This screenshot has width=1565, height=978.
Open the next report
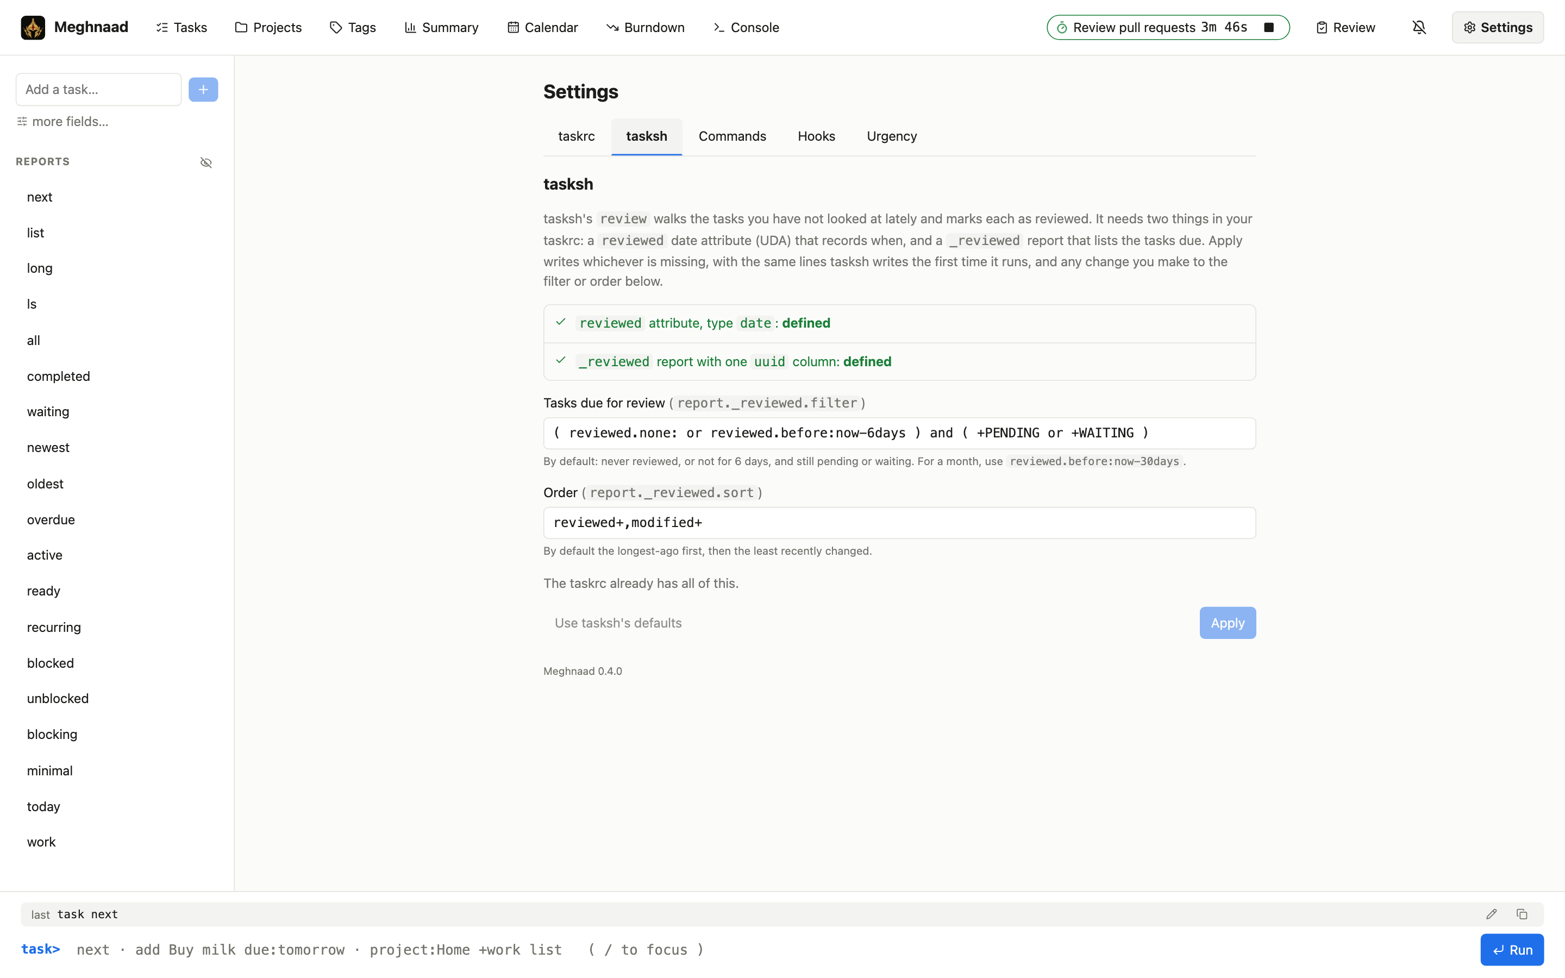click(117, 197)
